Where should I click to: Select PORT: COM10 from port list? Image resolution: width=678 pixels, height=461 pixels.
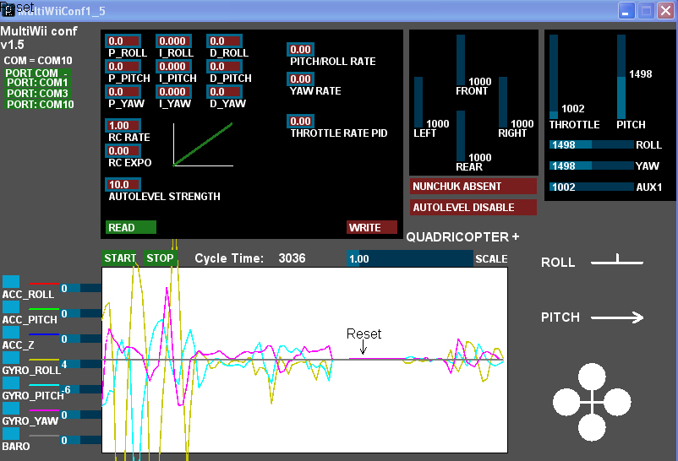point(40,104)
